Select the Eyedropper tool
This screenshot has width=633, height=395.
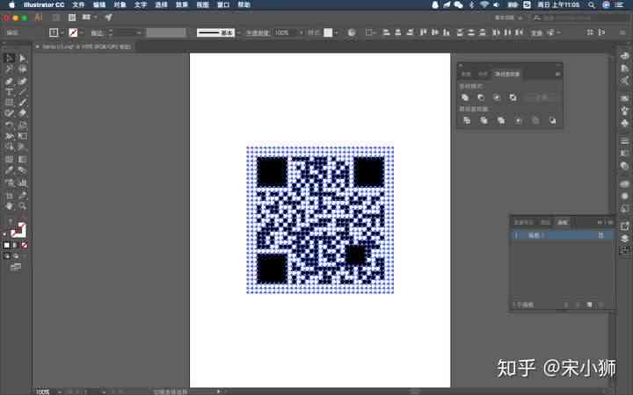point(10,170)
